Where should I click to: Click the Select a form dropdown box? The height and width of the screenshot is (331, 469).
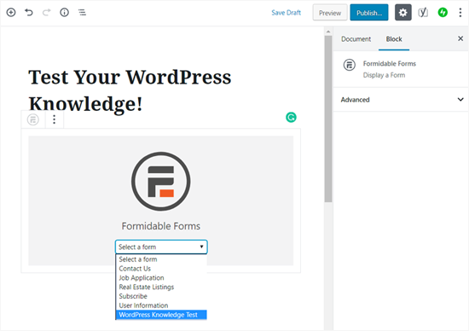[161, 247]
